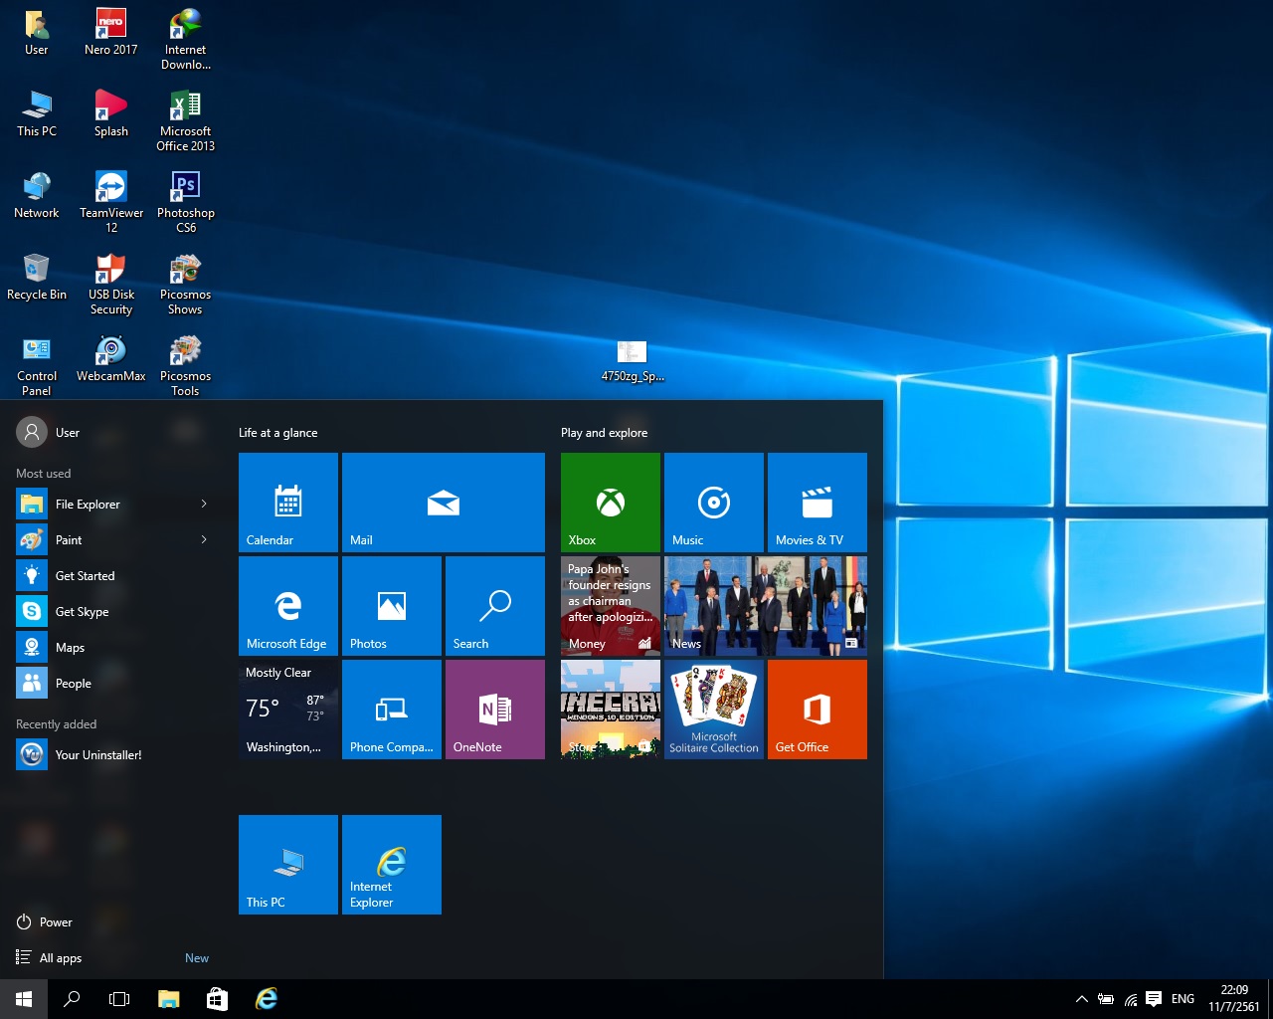Launch Internet Explorer from taskbar
1273x1019 pixels.
click(x=267, y=999)
